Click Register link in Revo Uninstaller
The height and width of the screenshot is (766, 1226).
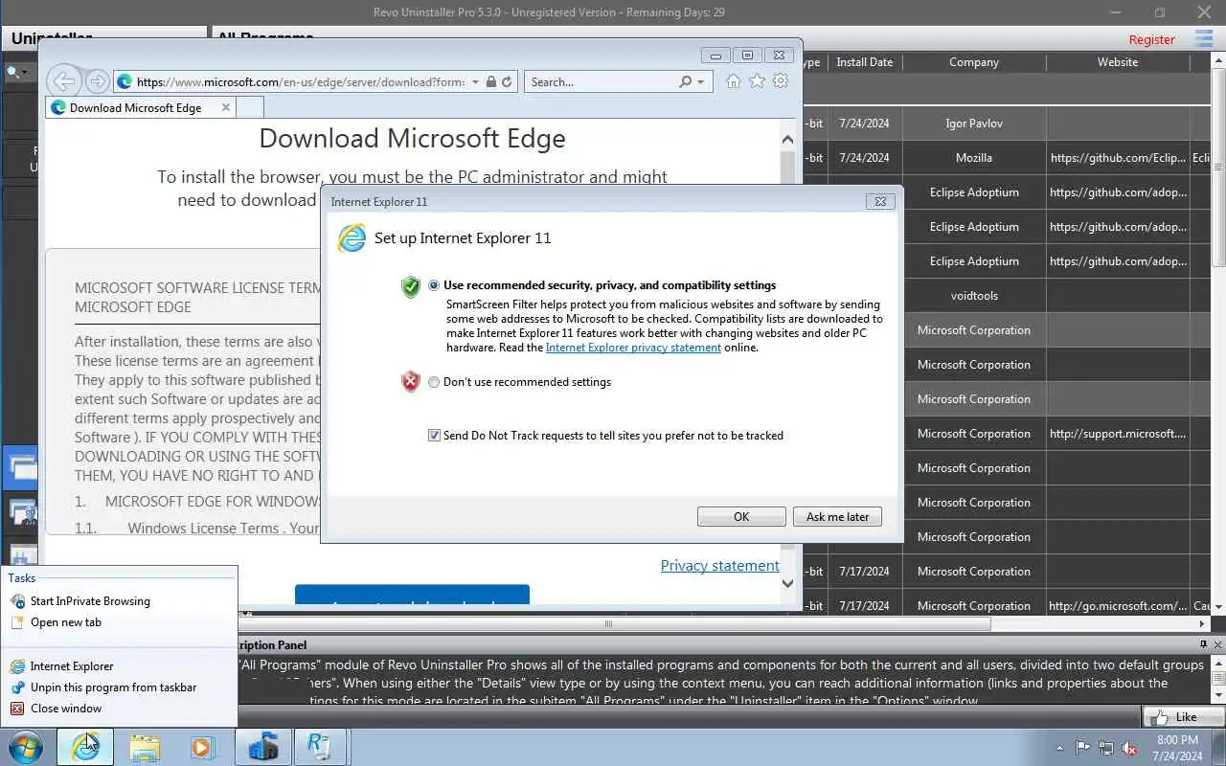coord(1151,39)
